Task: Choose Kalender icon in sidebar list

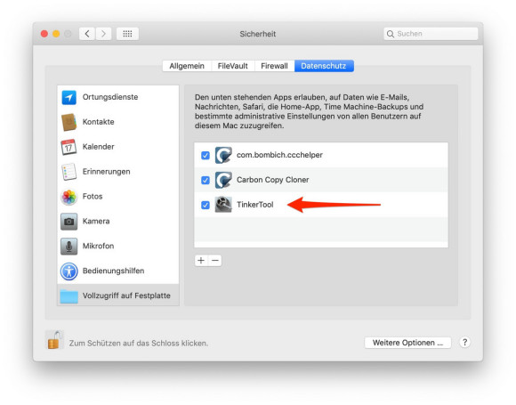Action: tap(69, 147)
